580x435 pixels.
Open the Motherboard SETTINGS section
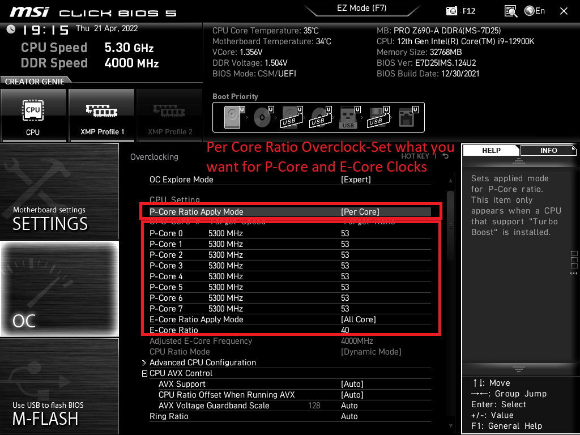pos(59,191)
